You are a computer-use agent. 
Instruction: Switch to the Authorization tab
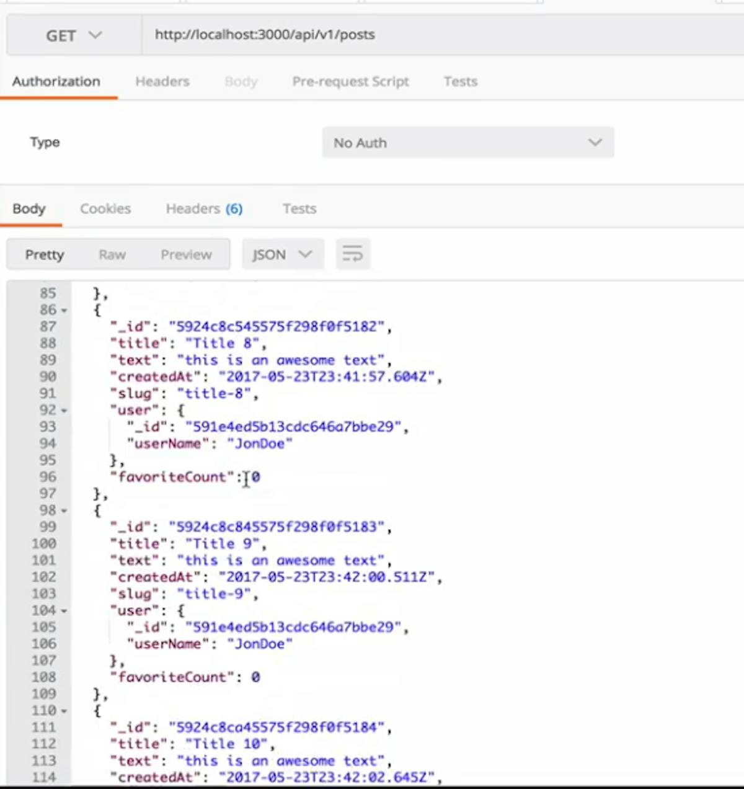coord(56,82)
